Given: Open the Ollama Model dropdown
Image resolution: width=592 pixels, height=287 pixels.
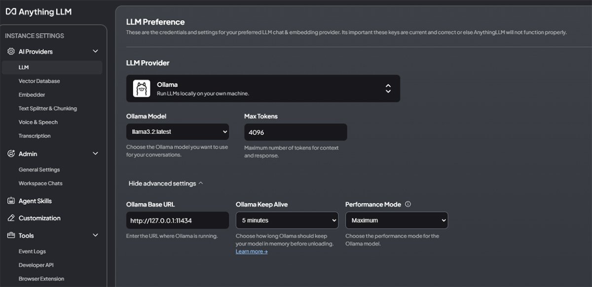Looking at the screenshot, I should pos(178,132).
